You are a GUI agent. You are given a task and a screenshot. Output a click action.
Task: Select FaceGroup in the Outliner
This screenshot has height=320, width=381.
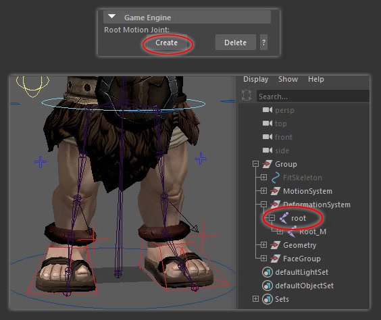click(302, 259)
